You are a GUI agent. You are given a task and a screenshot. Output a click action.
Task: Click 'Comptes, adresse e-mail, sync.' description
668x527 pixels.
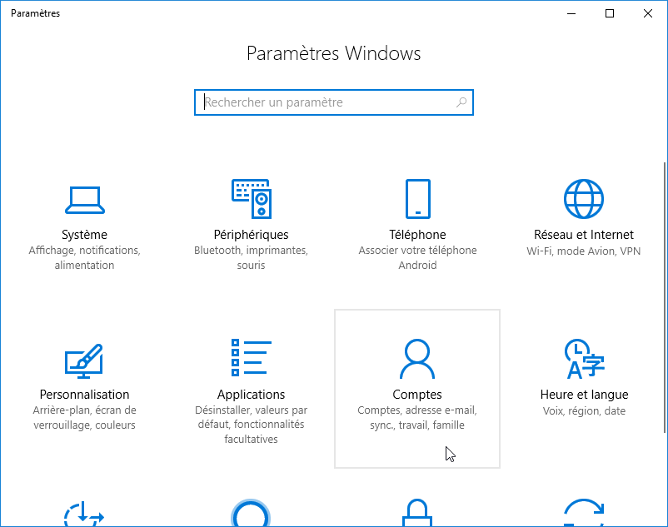[x=417, y=418]
